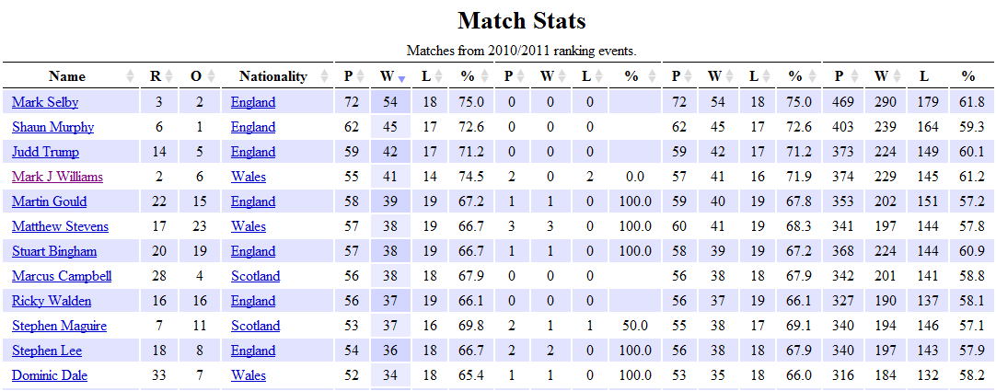Image resolution: width=996 pixels, height=391 pixels.
Task: Go to Judd Trump's profile link
Action: [45, 152]
